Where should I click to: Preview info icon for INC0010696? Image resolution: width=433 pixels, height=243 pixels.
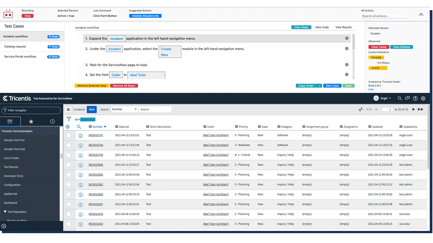coord(81,165)
